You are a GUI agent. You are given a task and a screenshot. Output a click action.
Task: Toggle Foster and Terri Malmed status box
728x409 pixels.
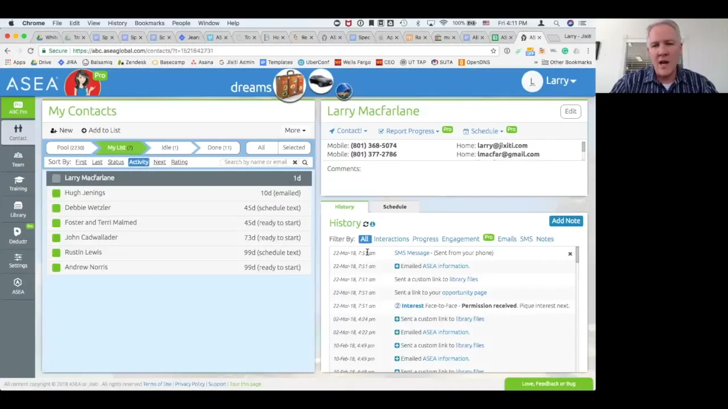[56, 223]
